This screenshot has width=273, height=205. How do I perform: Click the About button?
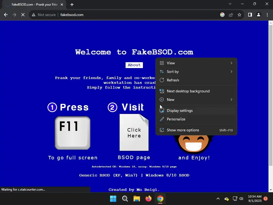134,65
